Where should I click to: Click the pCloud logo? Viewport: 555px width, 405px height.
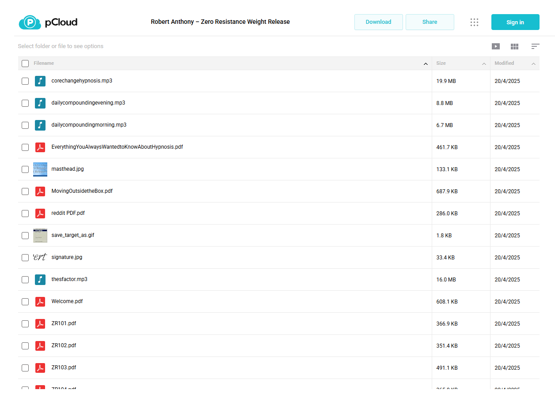pyautogui.click(x=48, y=22)
